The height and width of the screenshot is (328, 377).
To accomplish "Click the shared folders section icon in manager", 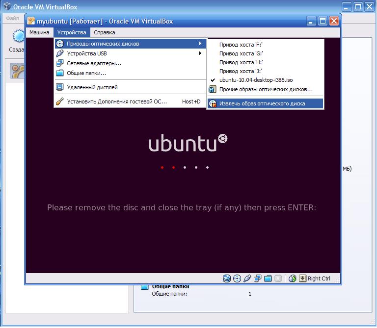I will tap(144, 287).
